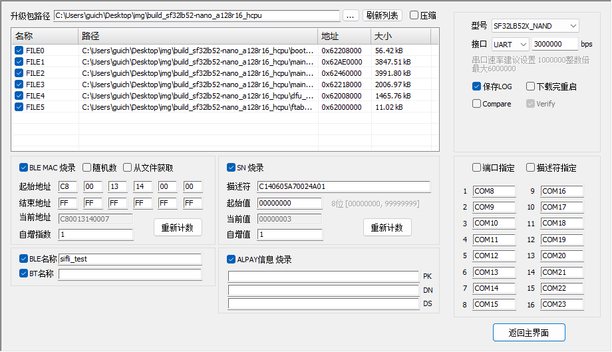Uncheck the FILE0 row checkbox
The width and height of the screenshot is (612, 352).
pyautogui.click(x=19, y=51)
